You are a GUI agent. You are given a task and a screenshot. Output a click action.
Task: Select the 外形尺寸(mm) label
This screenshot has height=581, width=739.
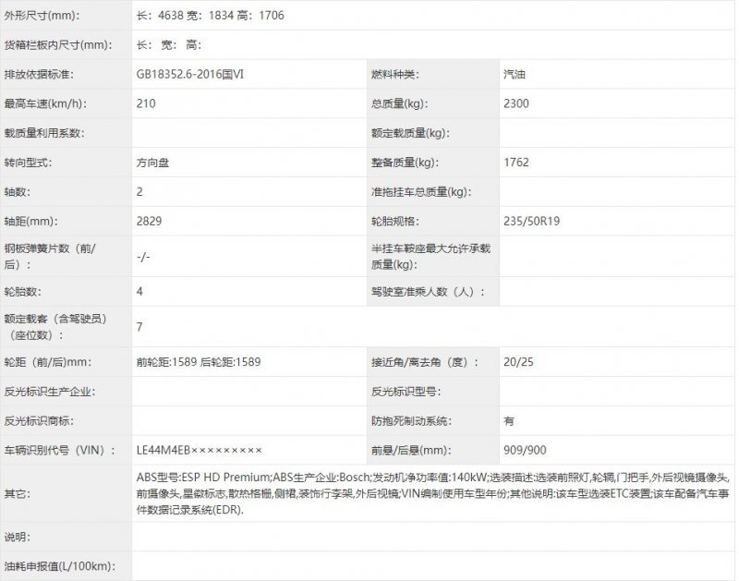point(42,15)
